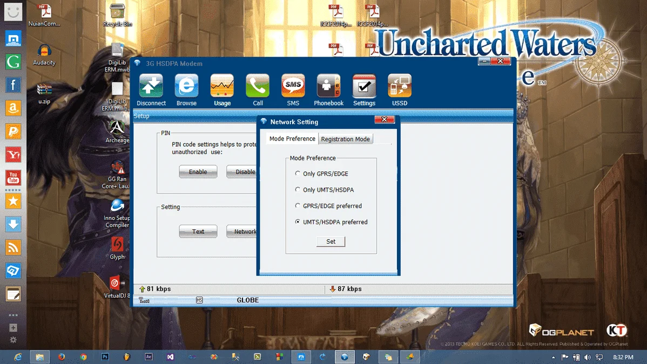Open the Amazon sidebar shortcut
Viewport: 647px width, 364px height.
[13, 108]
